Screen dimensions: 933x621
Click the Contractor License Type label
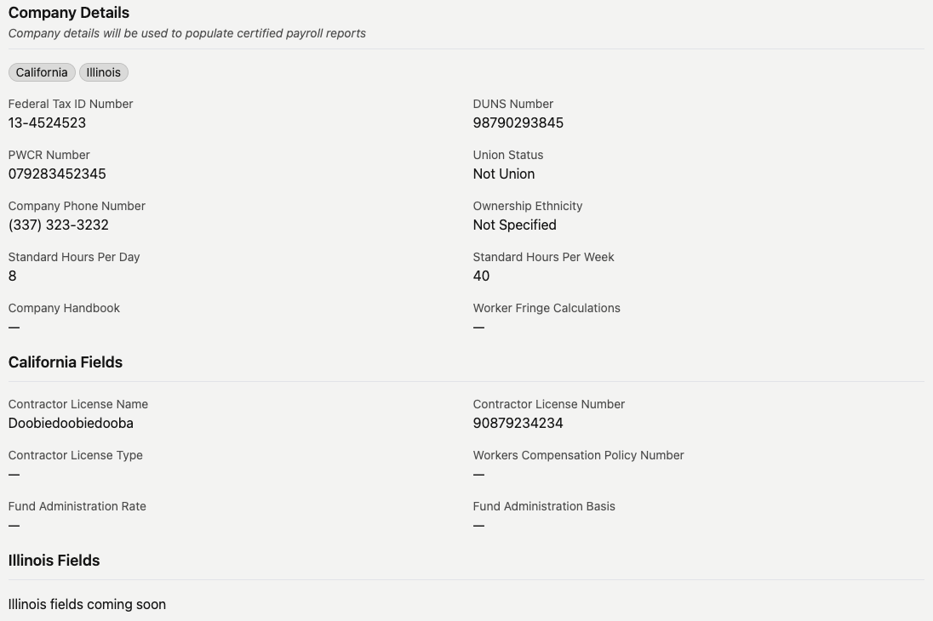[75, 455]
